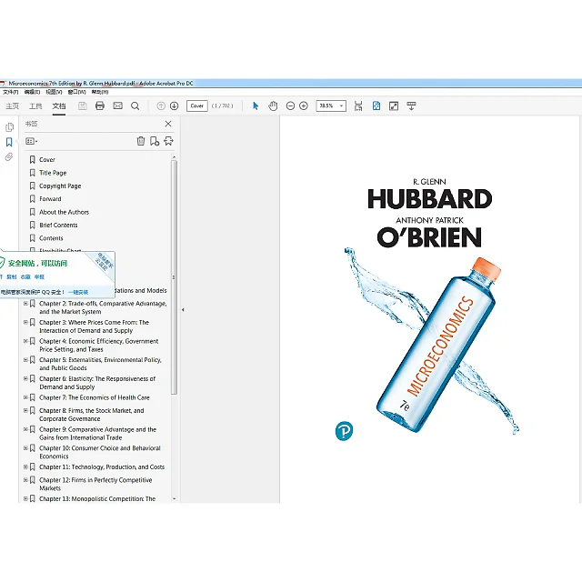
Task: Add a new bookmark icon
Action: coord(155,141)
